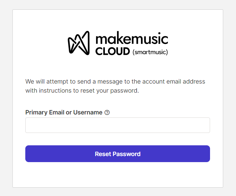
Task: Open the tooltip beside Primary Email label
Action: point(107,112)
